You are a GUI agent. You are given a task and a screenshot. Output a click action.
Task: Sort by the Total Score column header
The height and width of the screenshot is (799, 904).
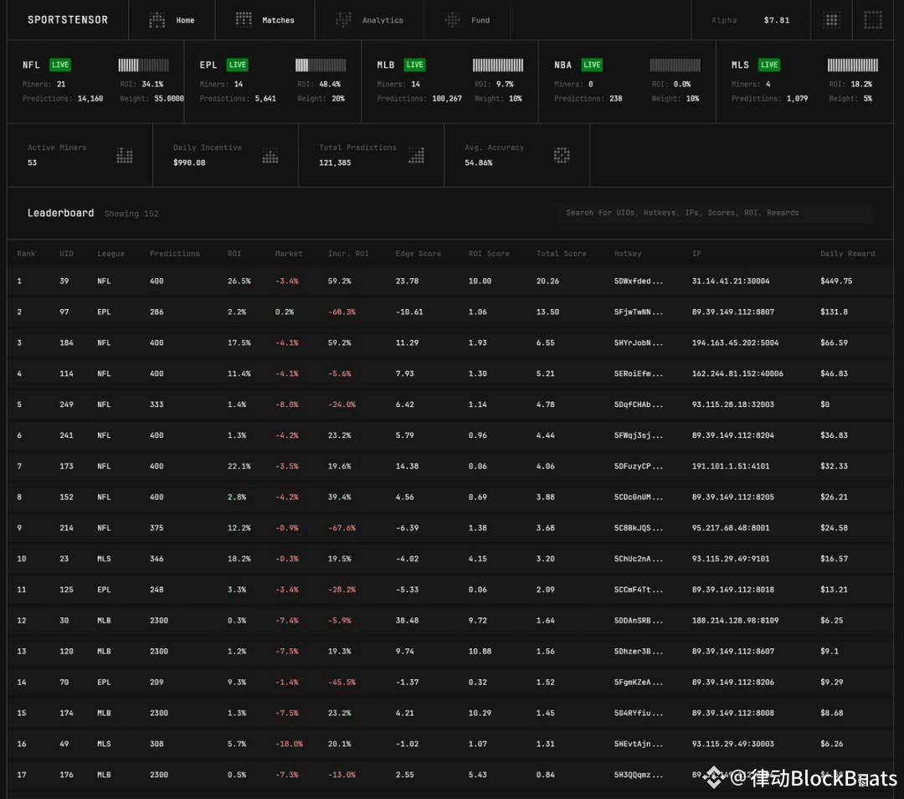[x=561, y=254]
